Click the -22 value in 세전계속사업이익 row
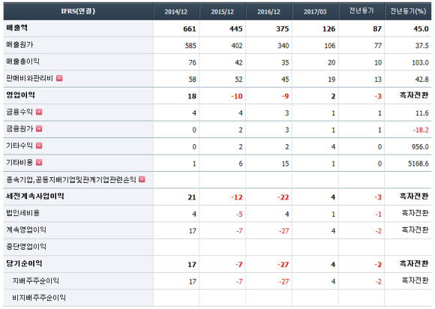This screenshot has width=435, height=309. pos(283,197)
